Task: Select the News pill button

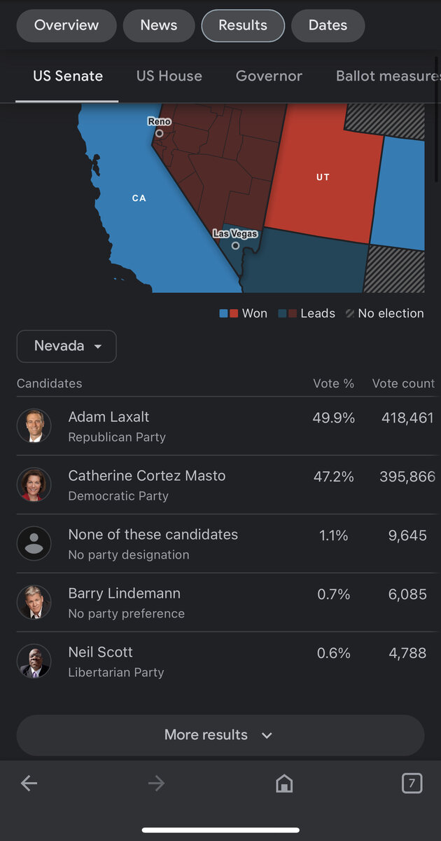Action: [x=159, y=26]
